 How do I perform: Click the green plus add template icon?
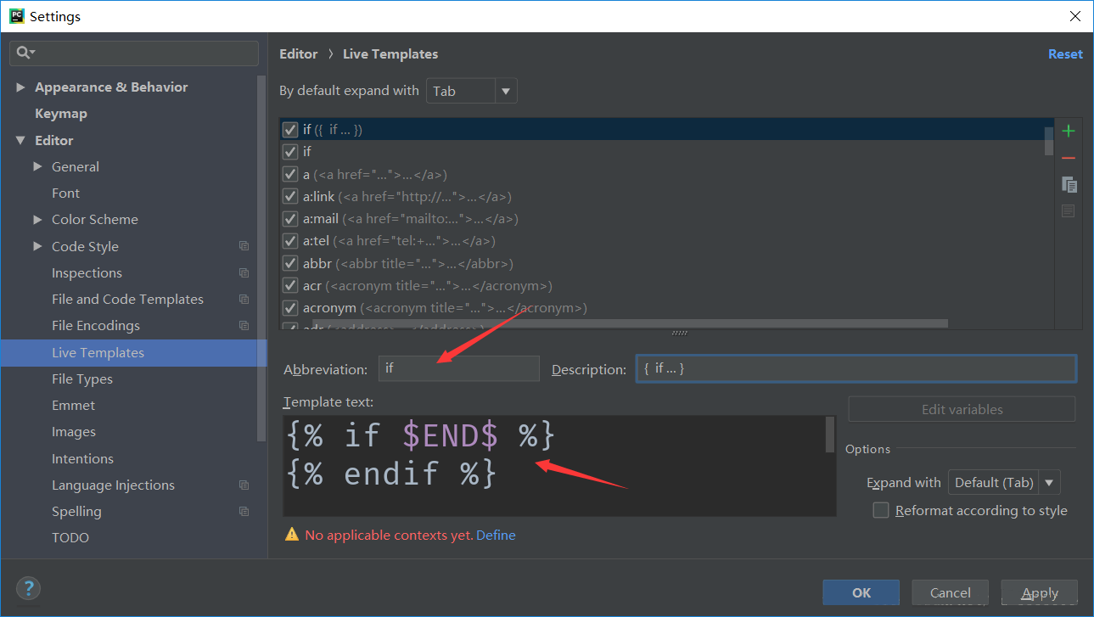(1069, 131)
